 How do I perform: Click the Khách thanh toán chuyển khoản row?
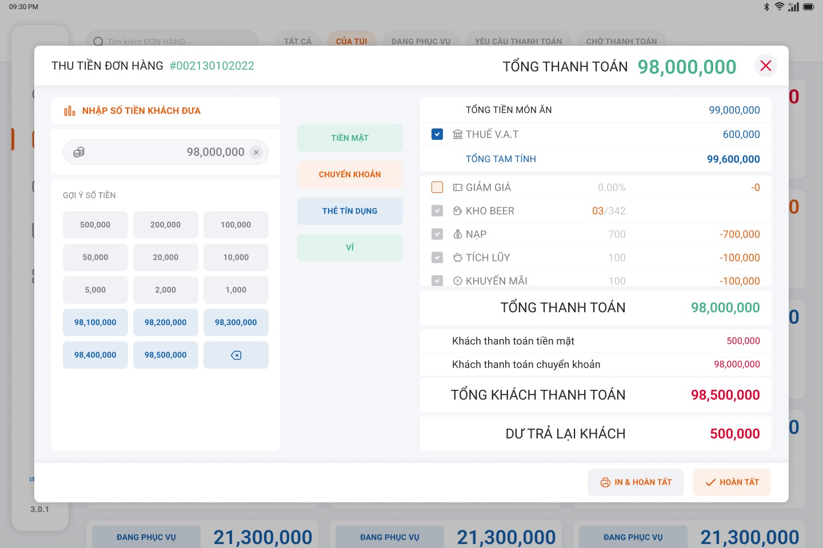596,364
